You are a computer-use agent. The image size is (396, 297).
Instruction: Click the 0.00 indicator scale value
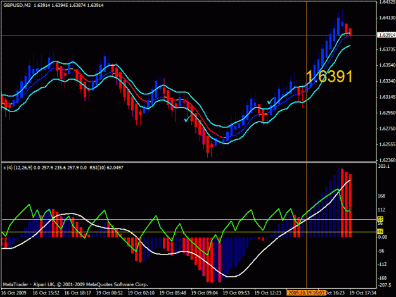coord(383,237)
